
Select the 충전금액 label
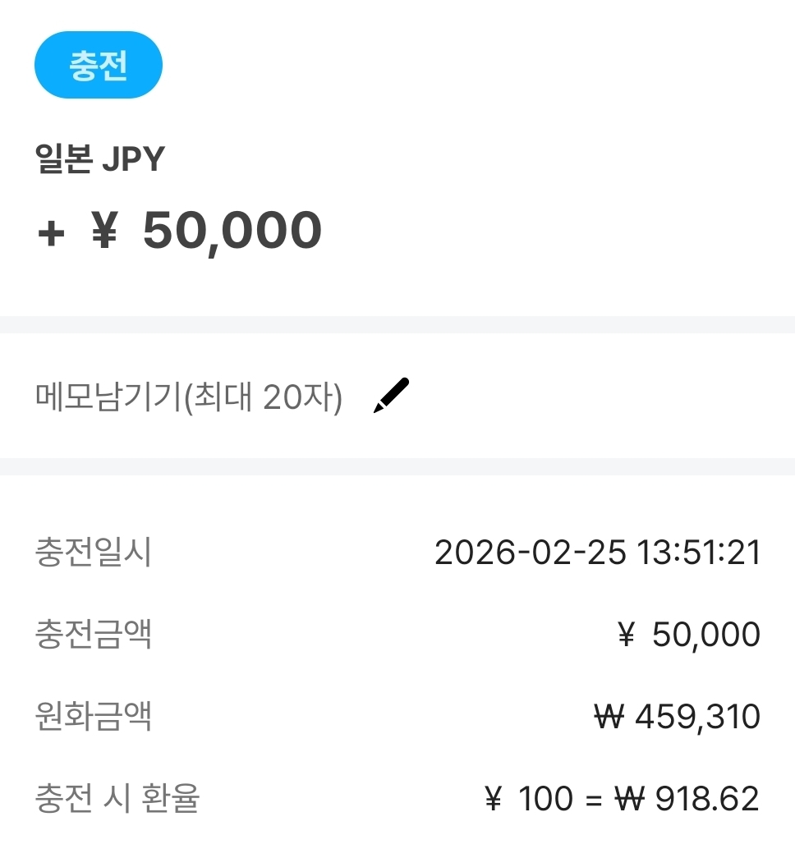94,635
